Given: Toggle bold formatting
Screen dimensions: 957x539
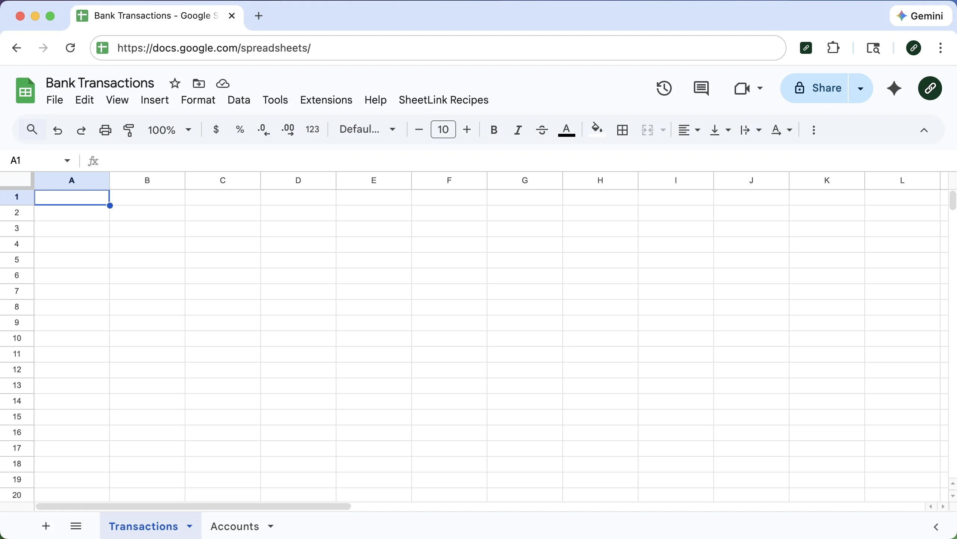Looking at the screenshot, I should 494,130.
